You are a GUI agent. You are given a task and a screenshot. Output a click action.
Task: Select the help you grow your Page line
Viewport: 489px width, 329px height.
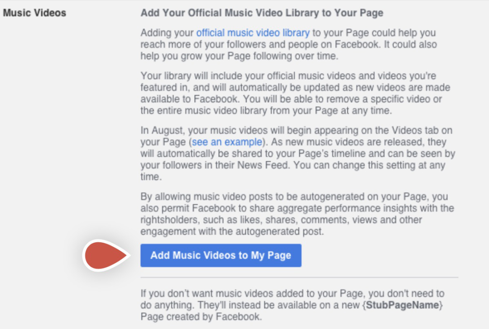click(240, 56)
